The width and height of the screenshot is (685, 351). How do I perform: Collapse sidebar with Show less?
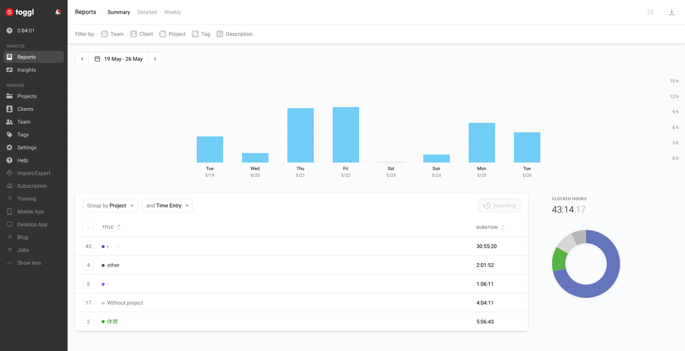29,263
